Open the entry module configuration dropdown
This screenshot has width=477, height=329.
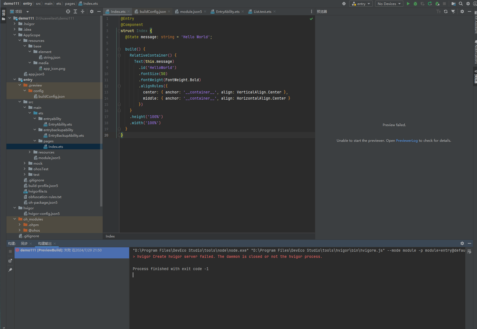pos(361,4)
